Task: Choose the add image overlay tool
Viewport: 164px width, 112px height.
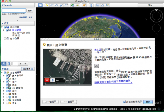Action: click(x=61, y=5)
